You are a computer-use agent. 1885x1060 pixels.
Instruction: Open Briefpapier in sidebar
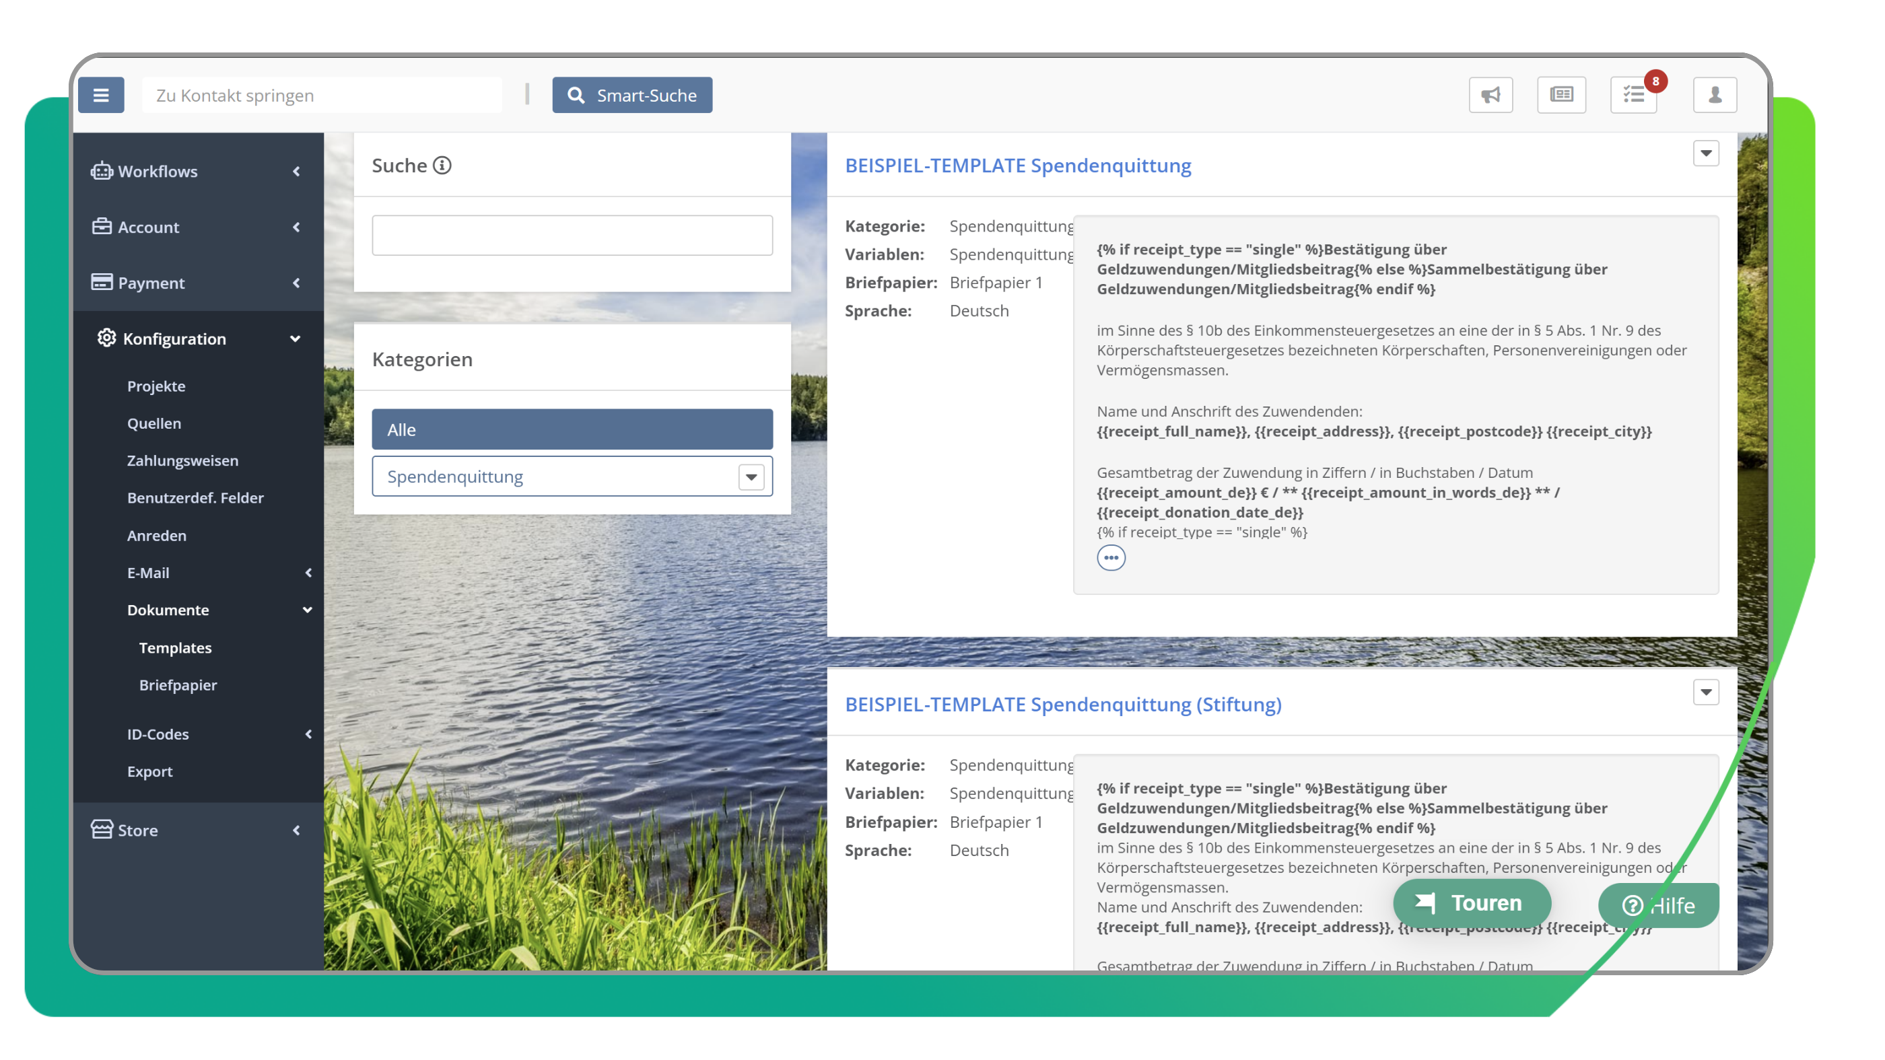click(x=178, y=684)
